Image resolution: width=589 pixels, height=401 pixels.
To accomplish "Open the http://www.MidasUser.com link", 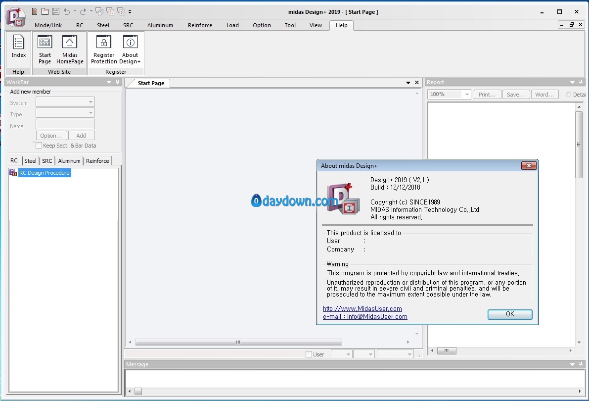I will point(362,308).
